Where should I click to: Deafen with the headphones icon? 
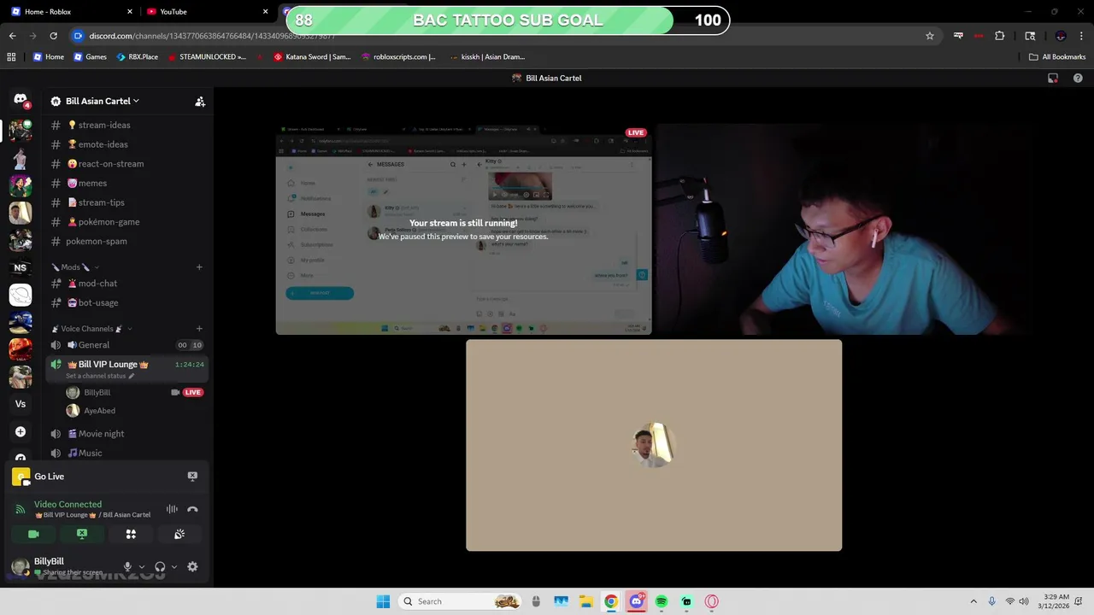160,566
